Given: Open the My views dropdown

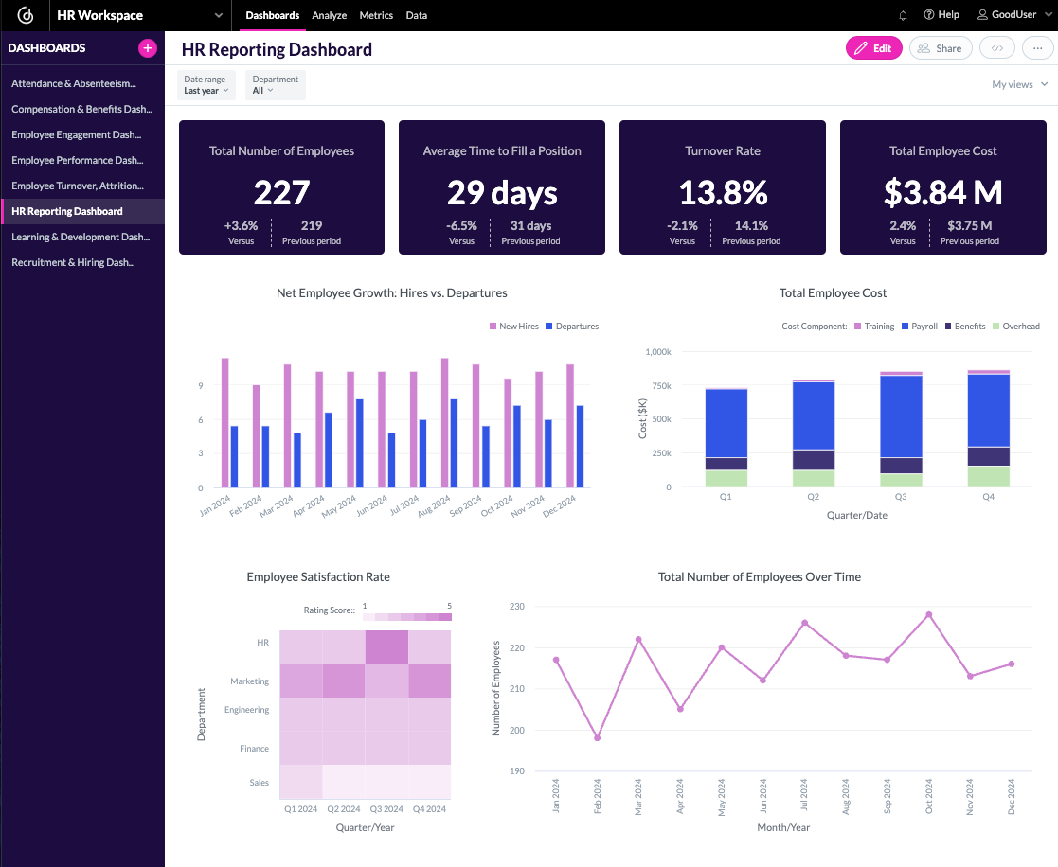Looking at the screenshot, I should [1018, 84].
